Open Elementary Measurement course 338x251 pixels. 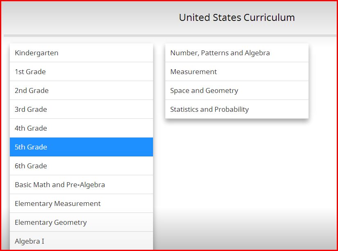81,204
